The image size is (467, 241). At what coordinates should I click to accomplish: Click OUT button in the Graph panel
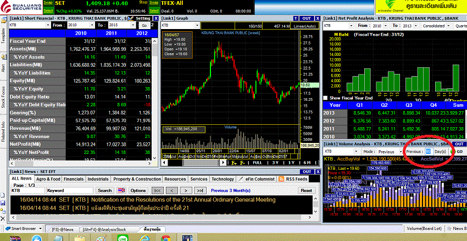point(307,18)
